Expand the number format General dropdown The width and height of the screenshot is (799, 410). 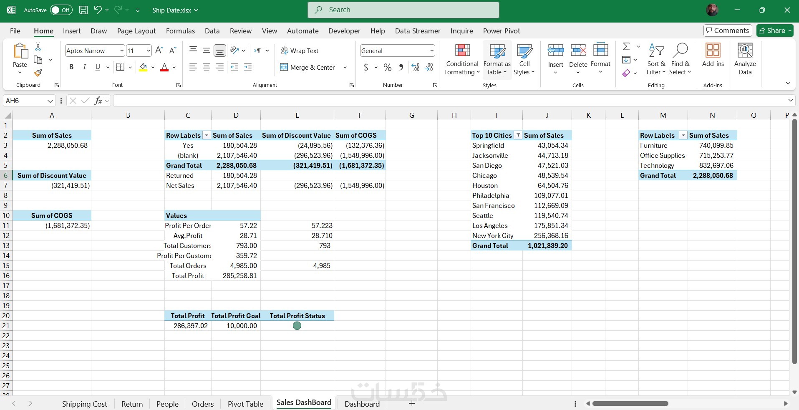coord(431,51)
